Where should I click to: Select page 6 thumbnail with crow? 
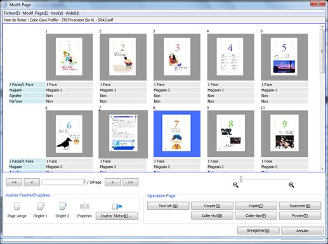[69, 134]
